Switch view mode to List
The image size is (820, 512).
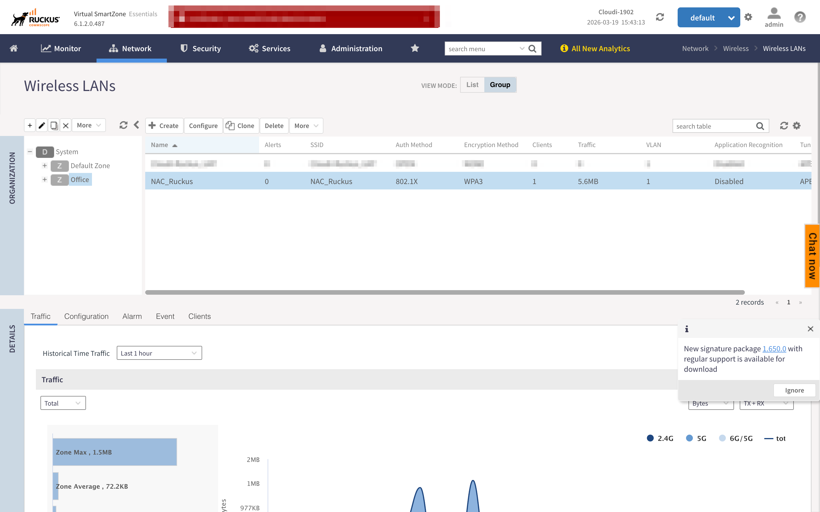click(x=472, y=85)
